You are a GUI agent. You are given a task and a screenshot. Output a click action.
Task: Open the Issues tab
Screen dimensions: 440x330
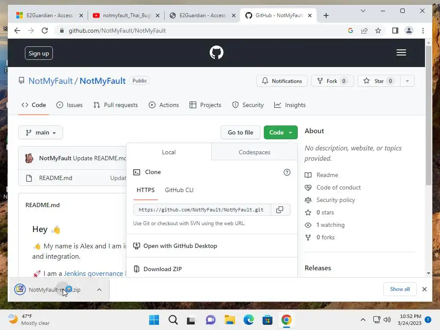click(69, 105)
